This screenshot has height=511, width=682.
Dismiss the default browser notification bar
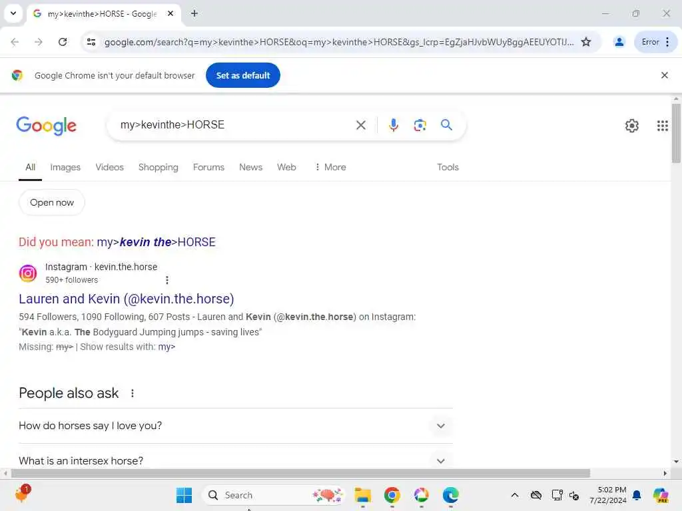click(x=664, y=75)
